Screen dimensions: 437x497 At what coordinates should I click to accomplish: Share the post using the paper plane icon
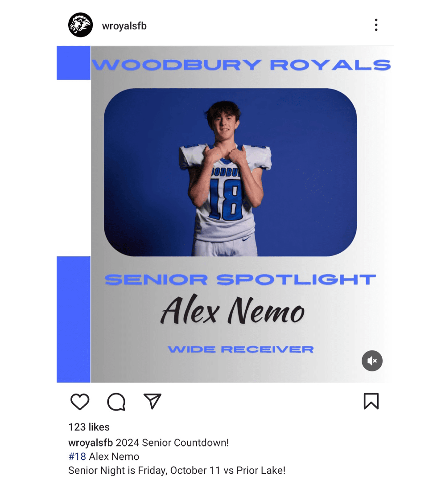tap(152, 401)
